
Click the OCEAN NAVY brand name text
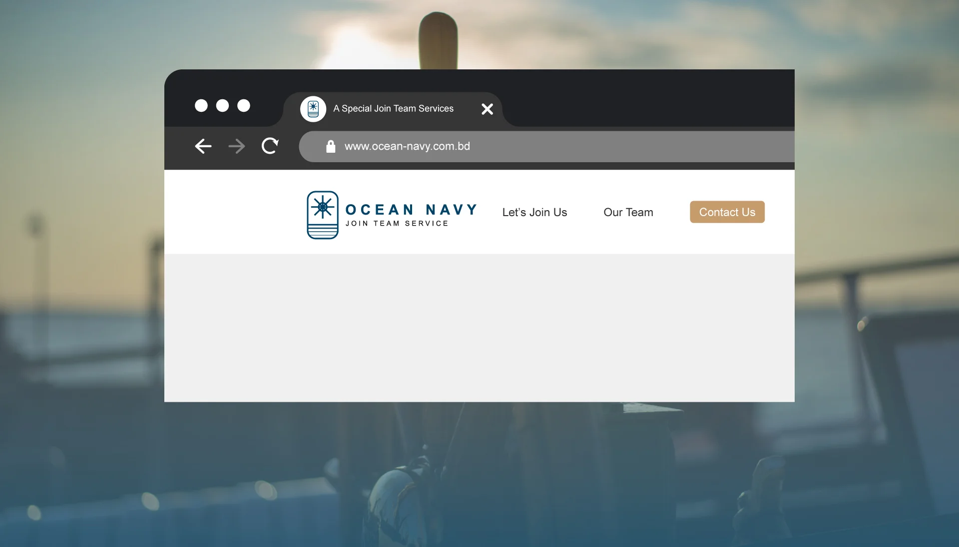pyautogui.click(x=412, y=210)
